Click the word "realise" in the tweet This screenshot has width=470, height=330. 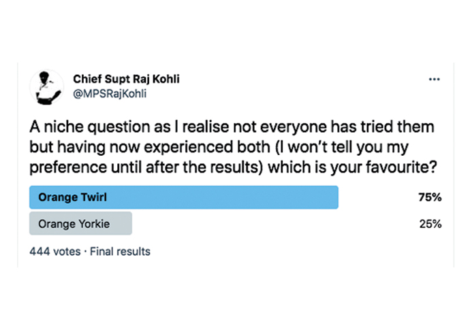(206, 127)
